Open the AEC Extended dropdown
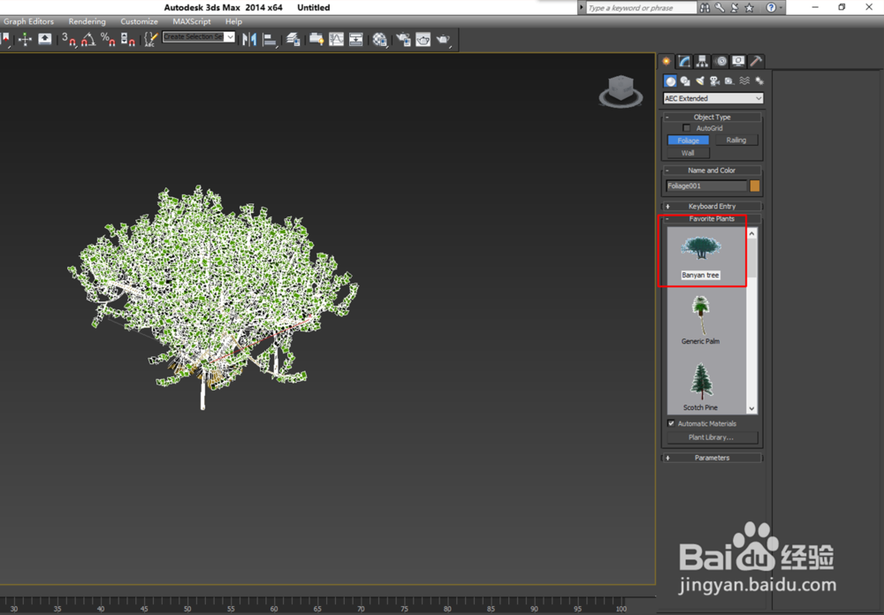 tap(713, 98)
